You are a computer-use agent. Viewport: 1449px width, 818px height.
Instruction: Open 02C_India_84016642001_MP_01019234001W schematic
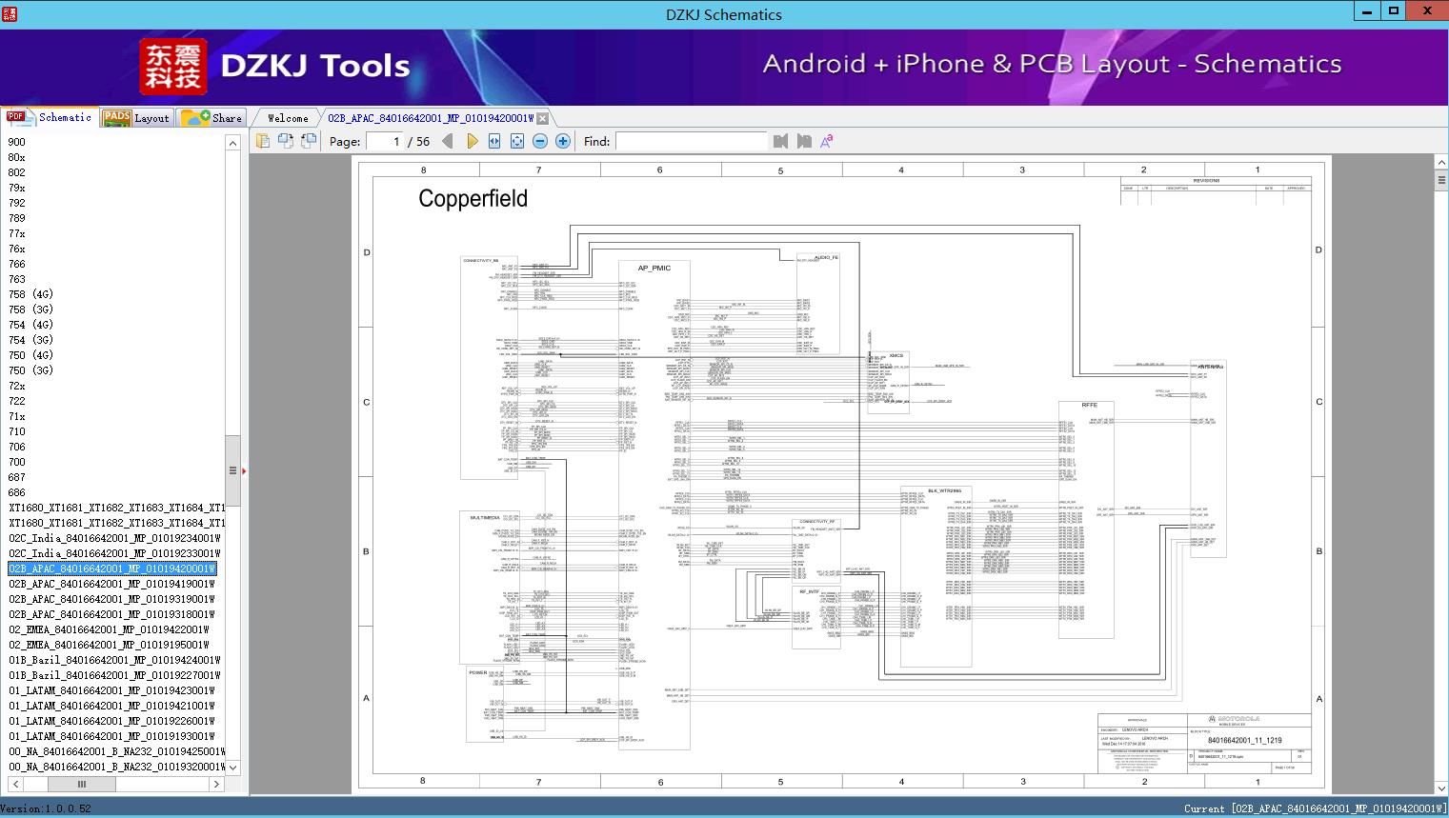114,538
